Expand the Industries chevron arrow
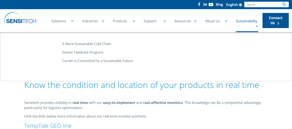Image resolution: width=292 pixels, height=129 pixels. pos(103,21)
